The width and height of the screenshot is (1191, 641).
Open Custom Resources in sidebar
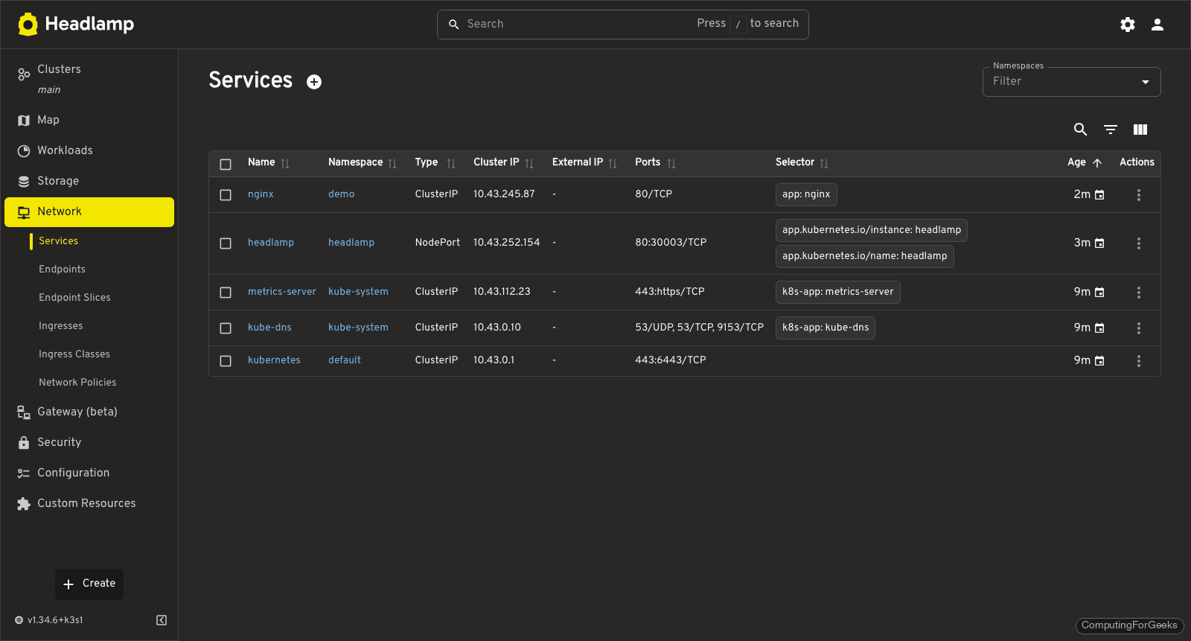pos(89,503)
